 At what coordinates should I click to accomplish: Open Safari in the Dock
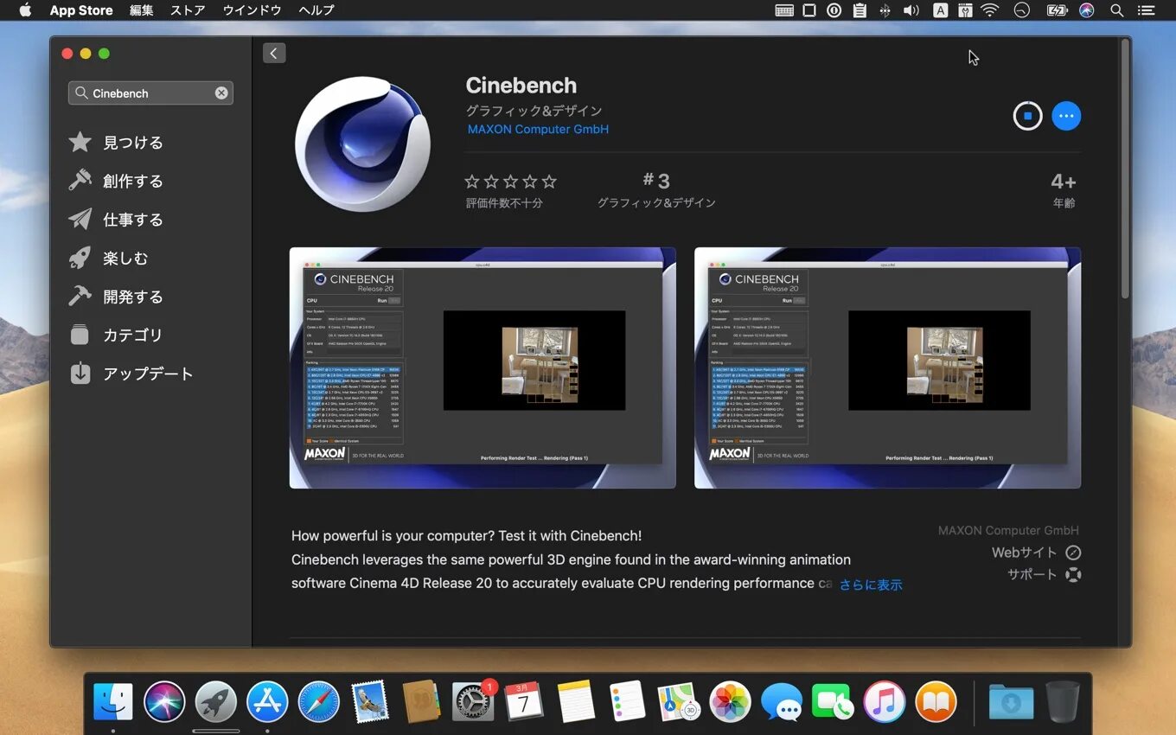319,701
